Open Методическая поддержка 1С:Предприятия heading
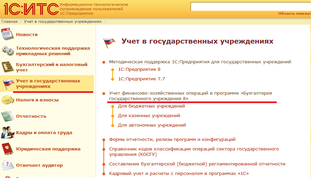Image resolution: width=311 pixels, height=178 pixels. pyautogui.click(x=200, y=62)
